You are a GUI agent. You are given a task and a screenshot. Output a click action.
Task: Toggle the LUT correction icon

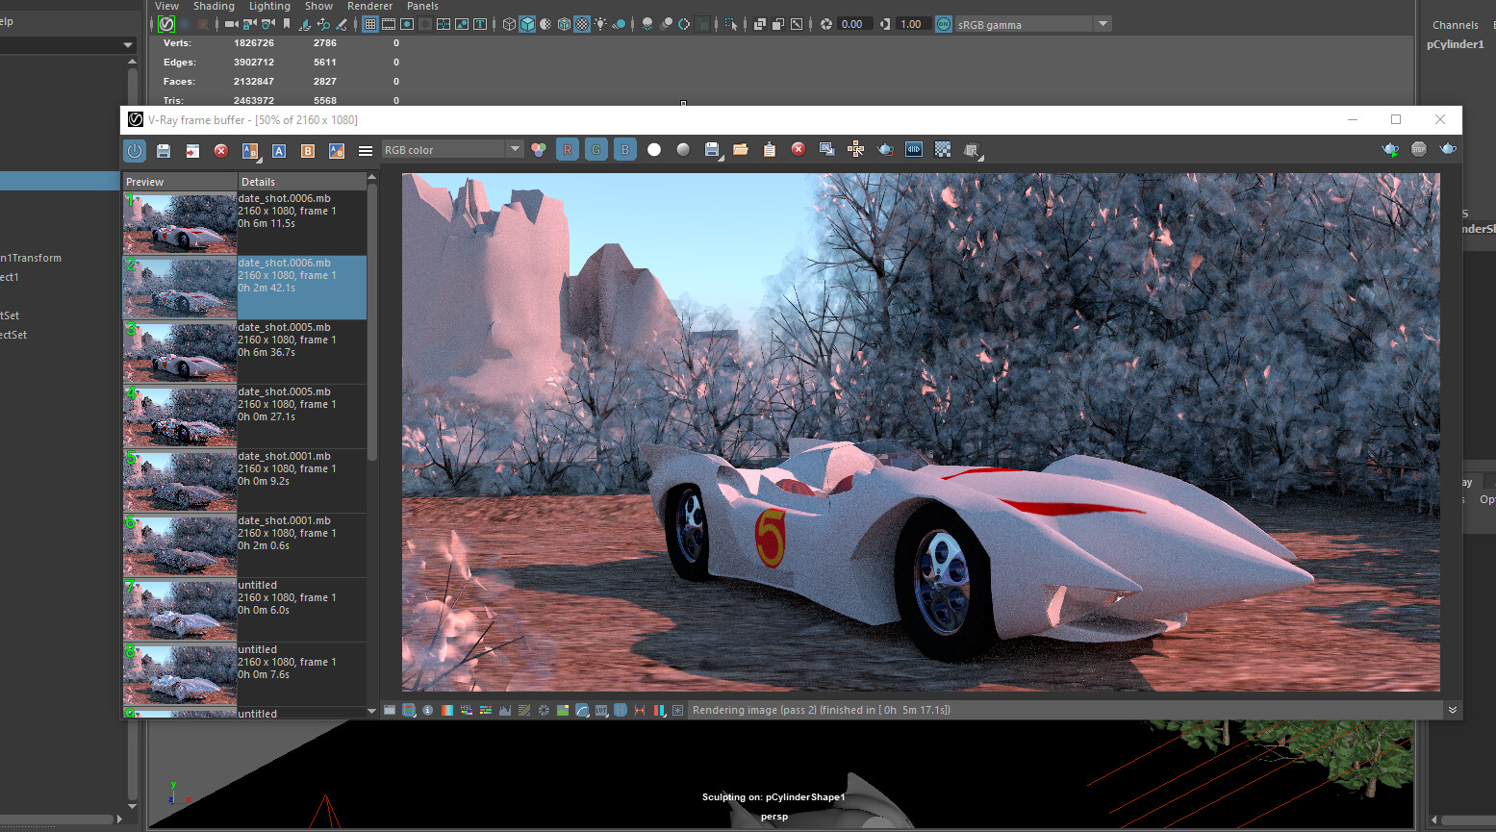click(x=601, y=710)
